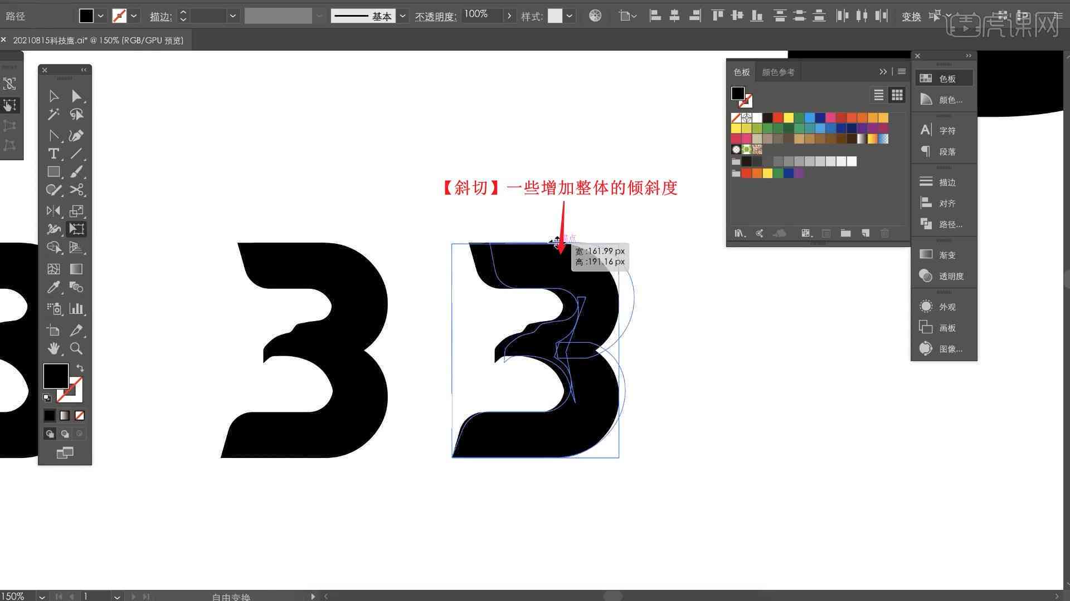1070x601 pixels.
Task: Reset default fill and stroke
Action: tap(47, 397)
